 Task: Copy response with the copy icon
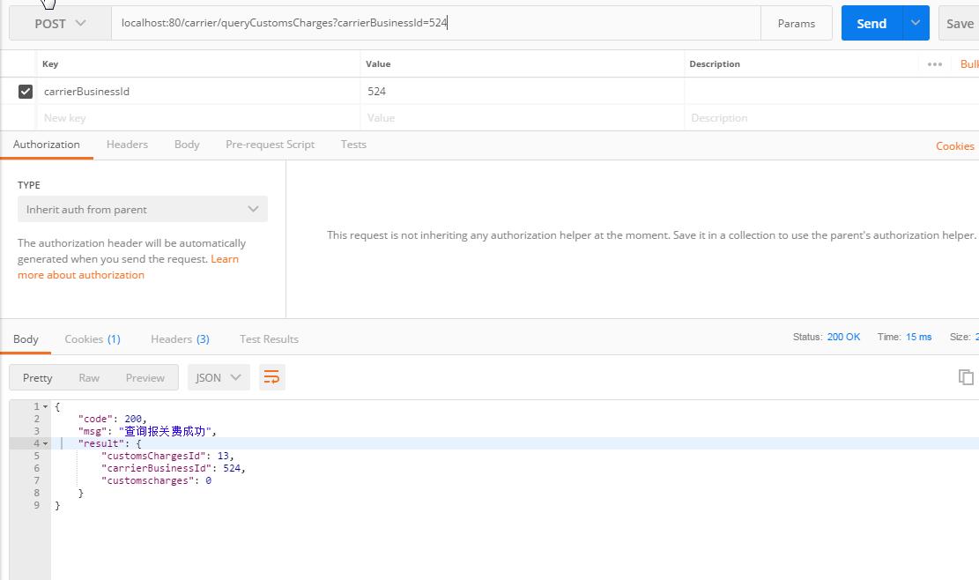pyautogui.click(x=966, y=377)
